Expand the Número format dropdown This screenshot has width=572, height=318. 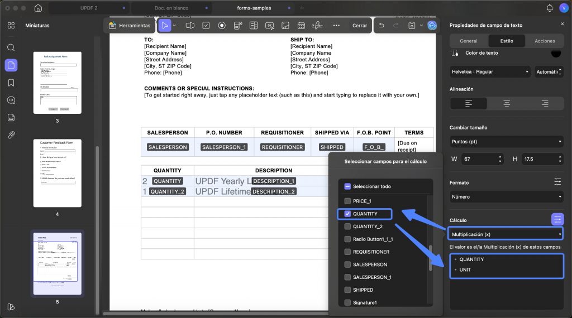(506, 197)
